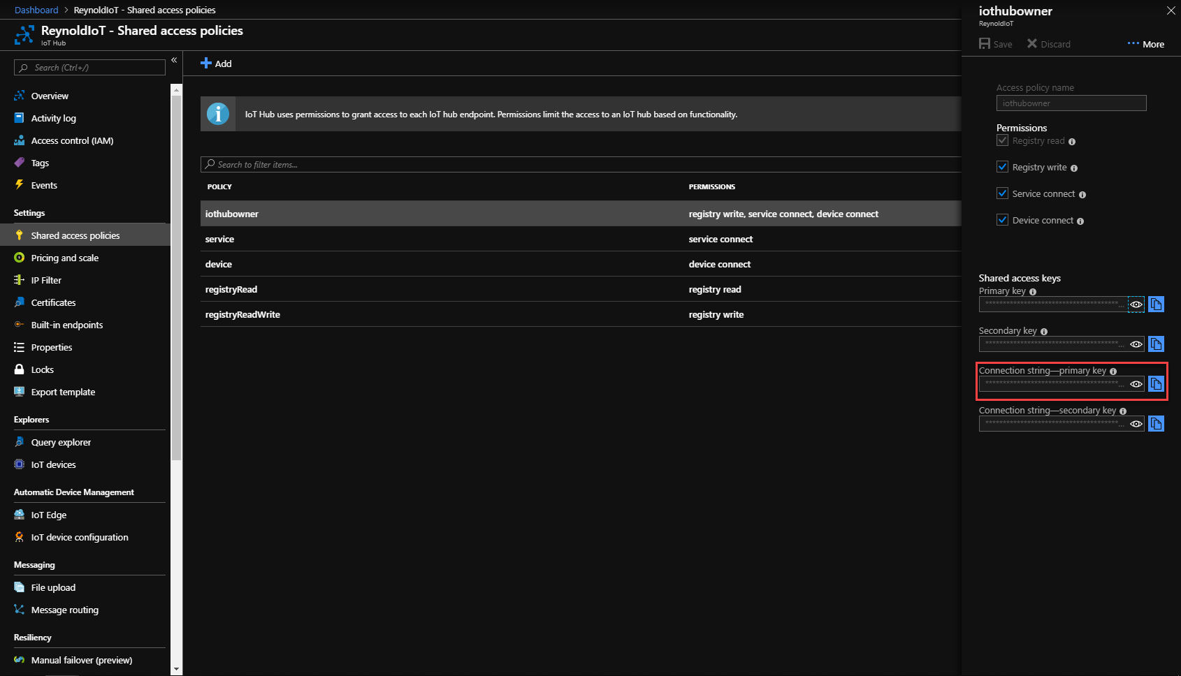Navigate back to the Dashboard
The width and height of the screenshot is (1181, 676).
click(36, 10)
